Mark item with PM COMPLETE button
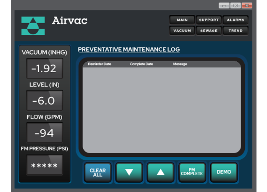Viewport: 267px width, 192px height. point(192,172)
